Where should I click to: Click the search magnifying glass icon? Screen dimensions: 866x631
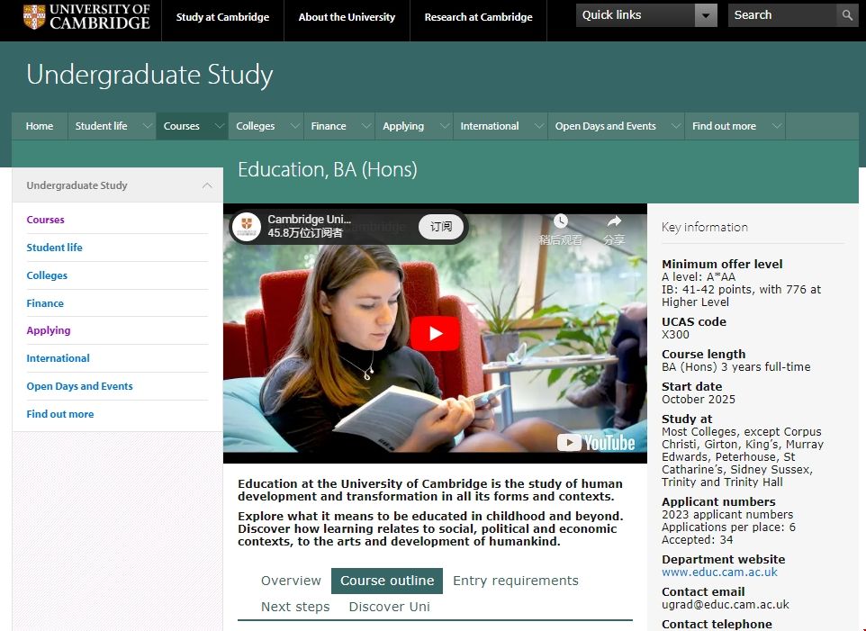[847, 15]
